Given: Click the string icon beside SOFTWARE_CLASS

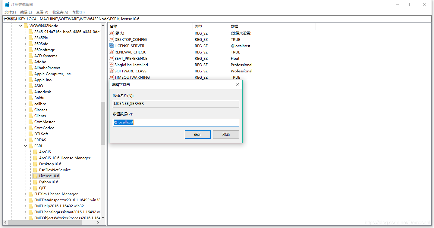Looking at the screenshot, I should pos(112,71).
